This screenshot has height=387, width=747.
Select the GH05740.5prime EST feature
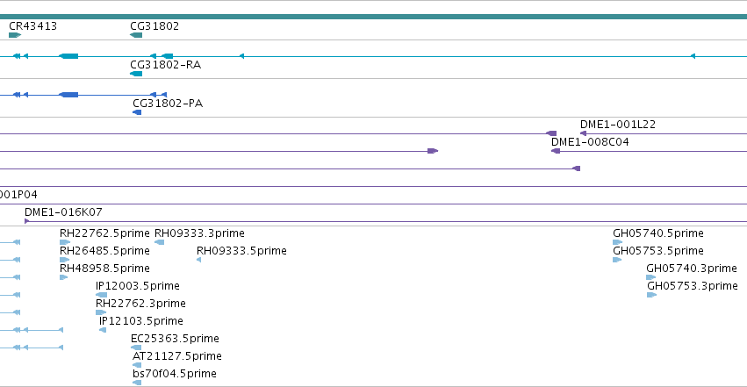pos(618,242)
